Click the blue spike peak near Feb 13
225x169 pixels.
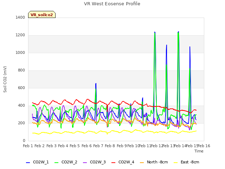pos(167,45)
